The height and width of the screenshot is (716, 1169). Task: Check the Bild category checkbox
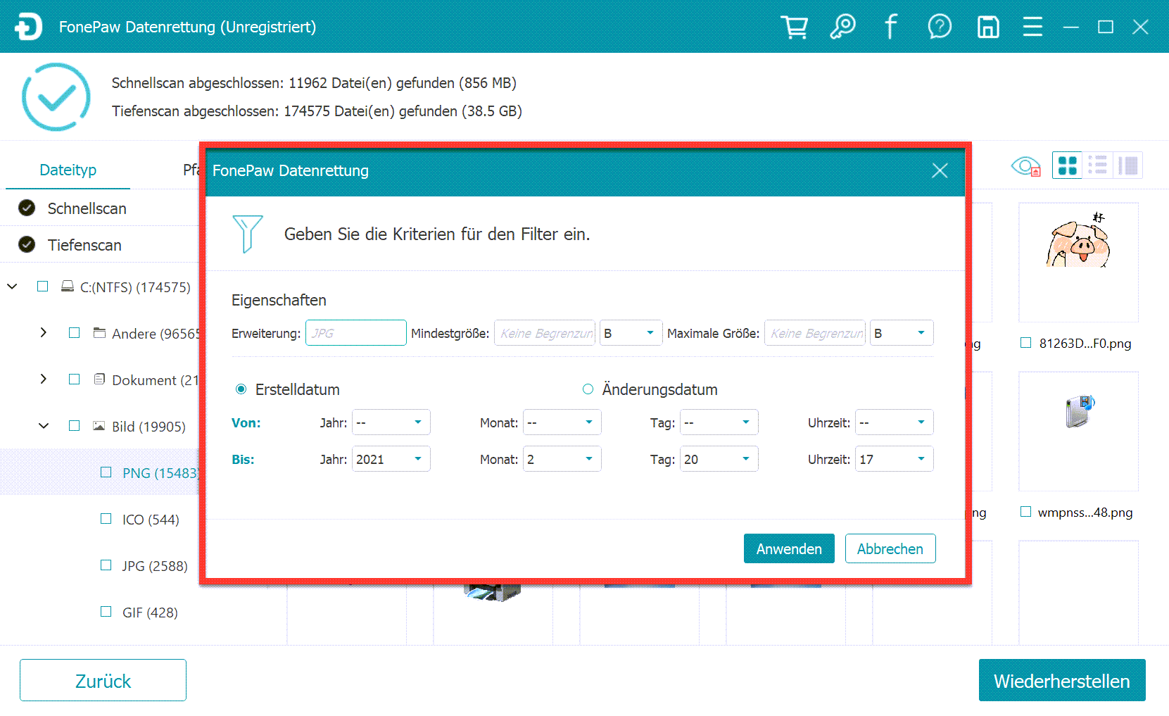74,426
